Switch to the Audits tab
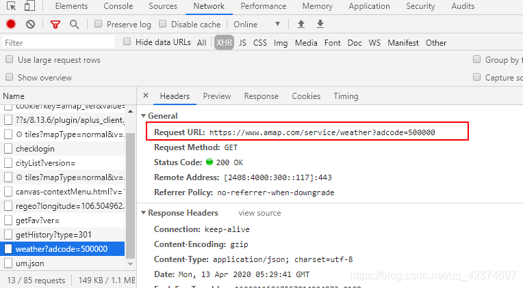This screenshot has width=523, height=288. pyautogui.click(x=463, y=6)
